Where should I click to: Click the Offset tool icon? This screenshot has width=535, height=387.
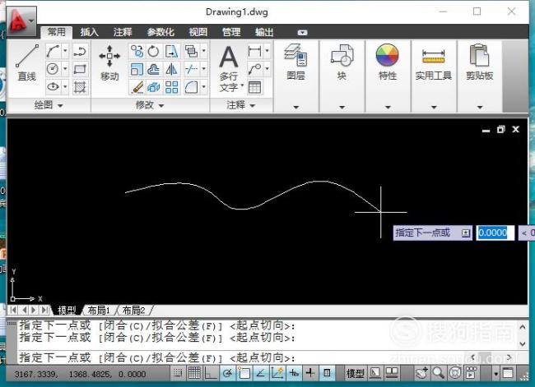(154, 70)
